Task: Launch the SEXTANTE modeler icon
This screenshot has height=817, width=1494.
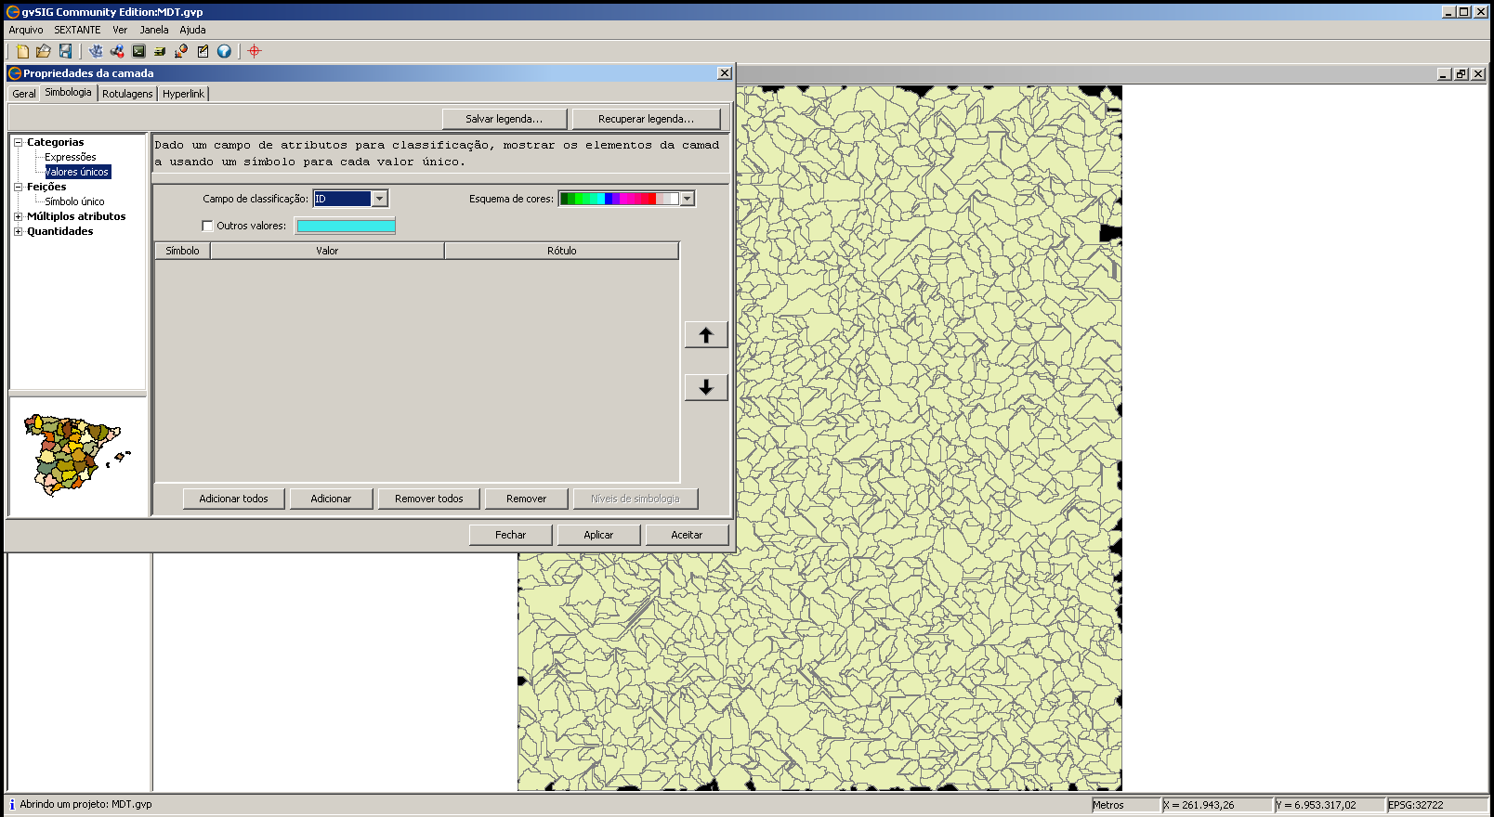Action: click(117, 51)
